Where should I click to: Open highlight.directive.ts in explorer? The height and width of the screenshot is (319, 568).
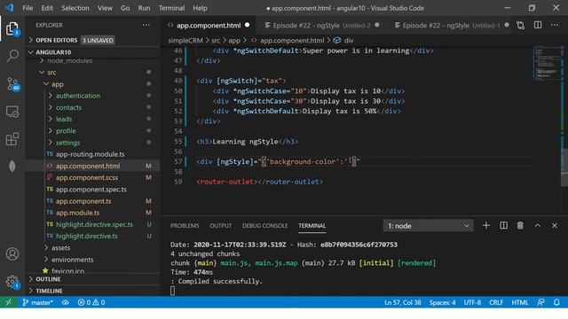pos(87,237)
